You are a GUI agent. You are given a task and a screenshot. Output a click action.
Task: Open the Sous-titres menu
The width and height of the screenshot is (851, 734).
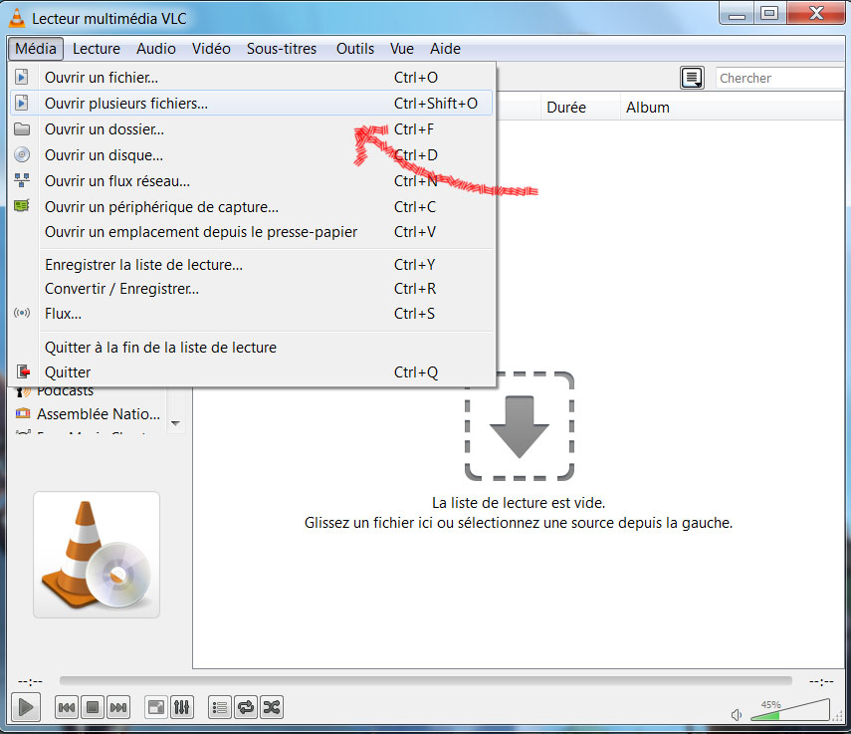[282, 49]
